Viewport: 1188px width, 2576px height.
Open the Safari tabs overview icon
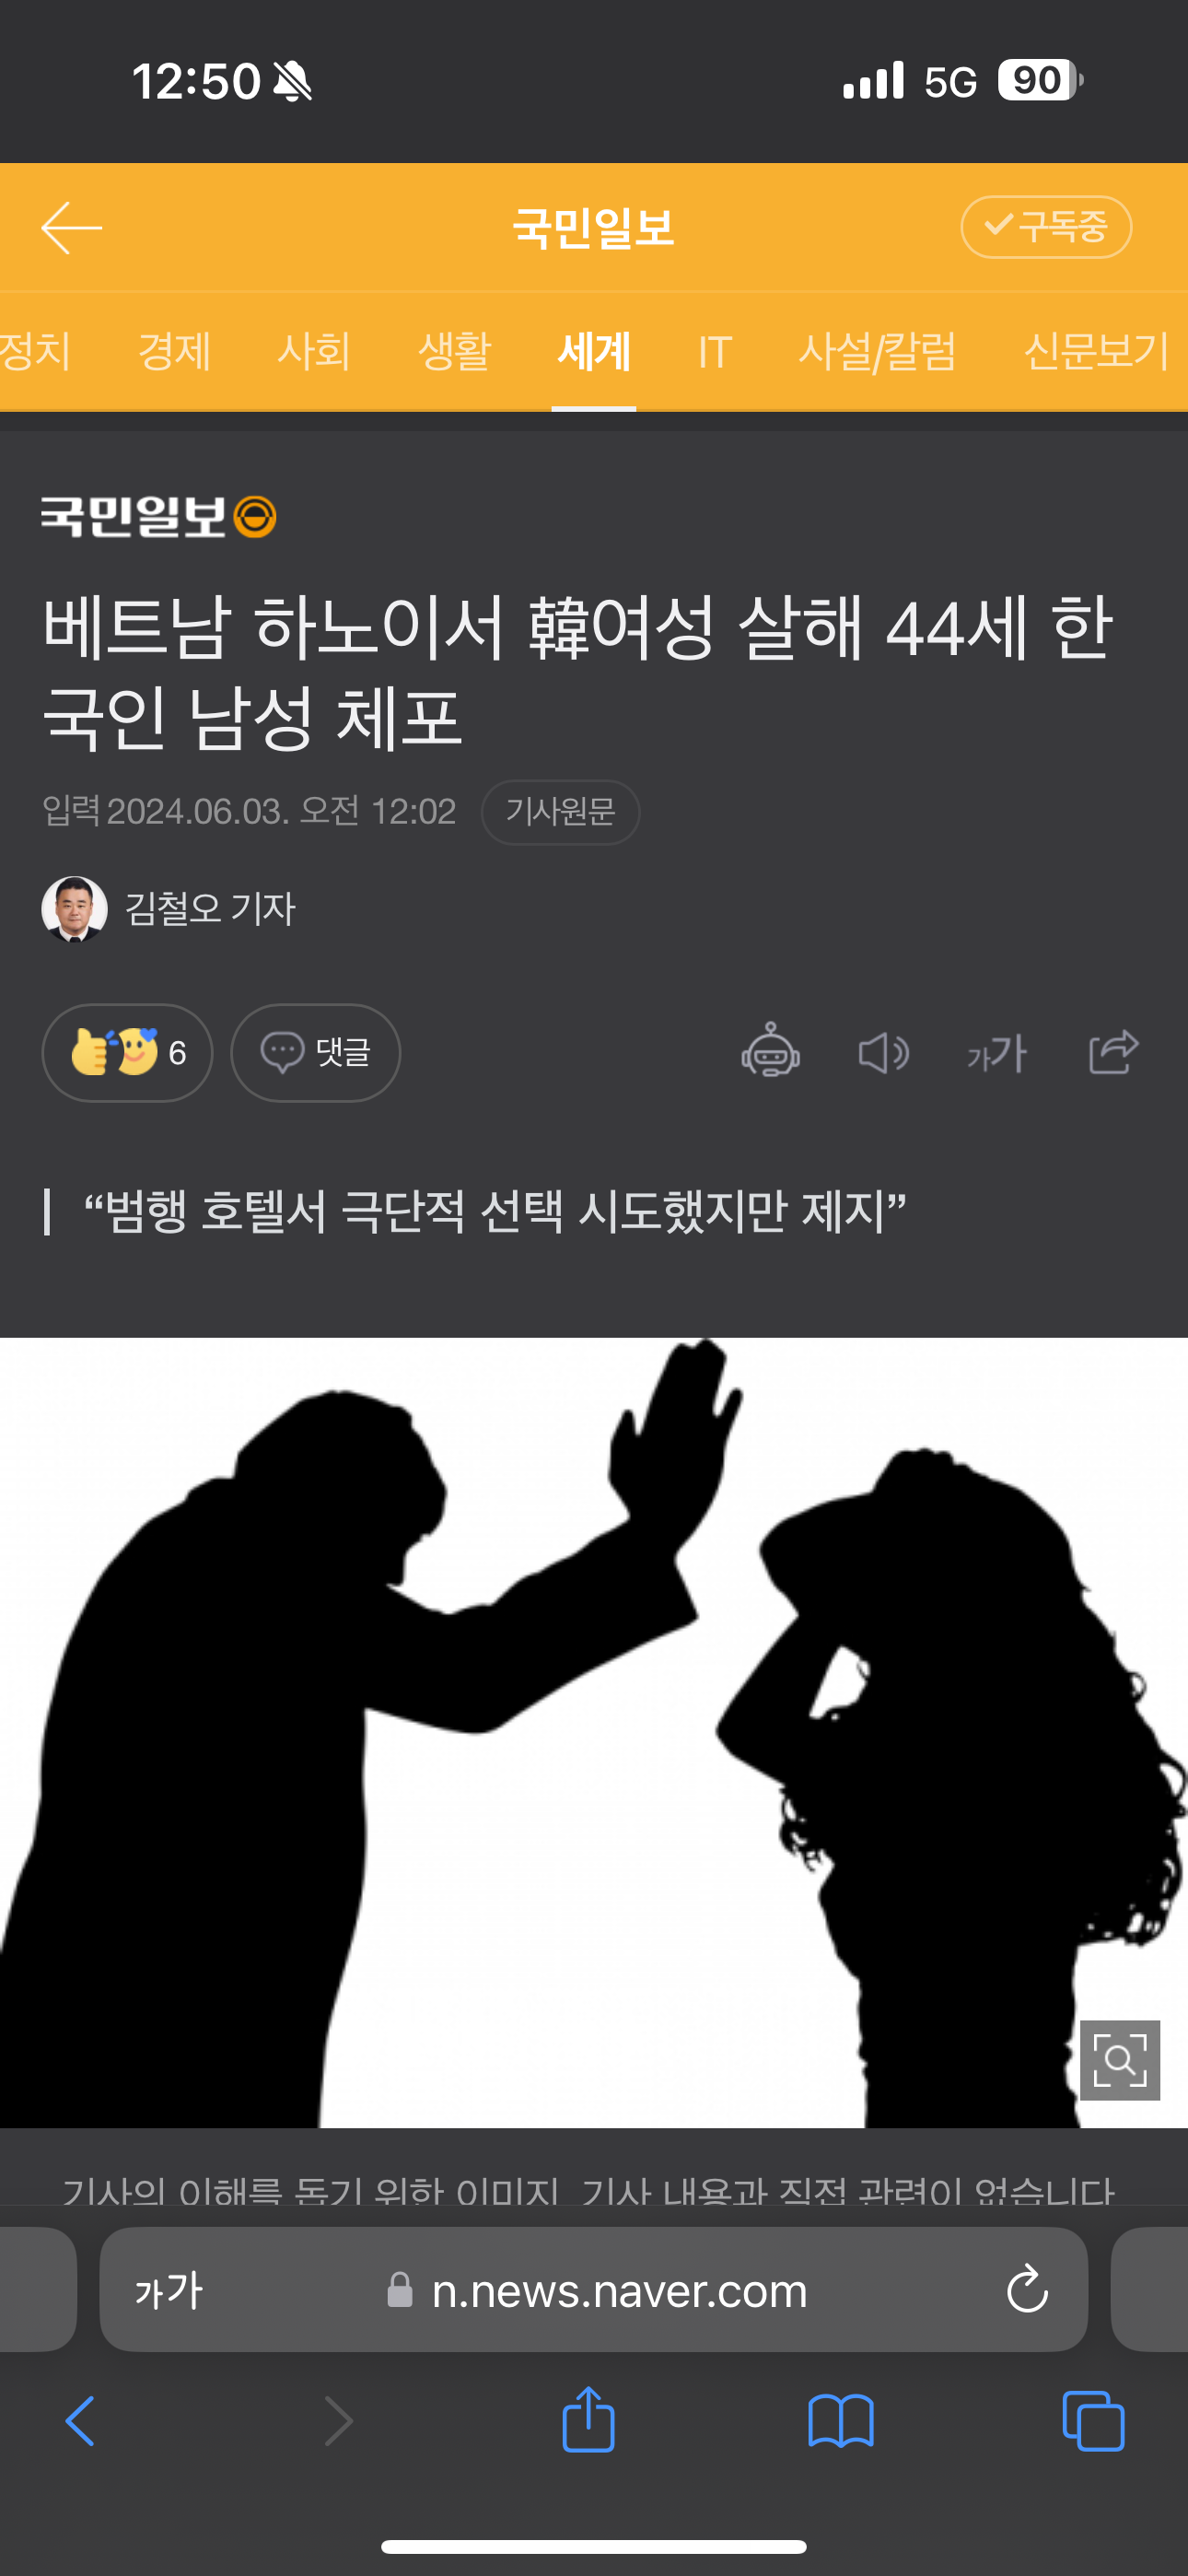1093,2421
